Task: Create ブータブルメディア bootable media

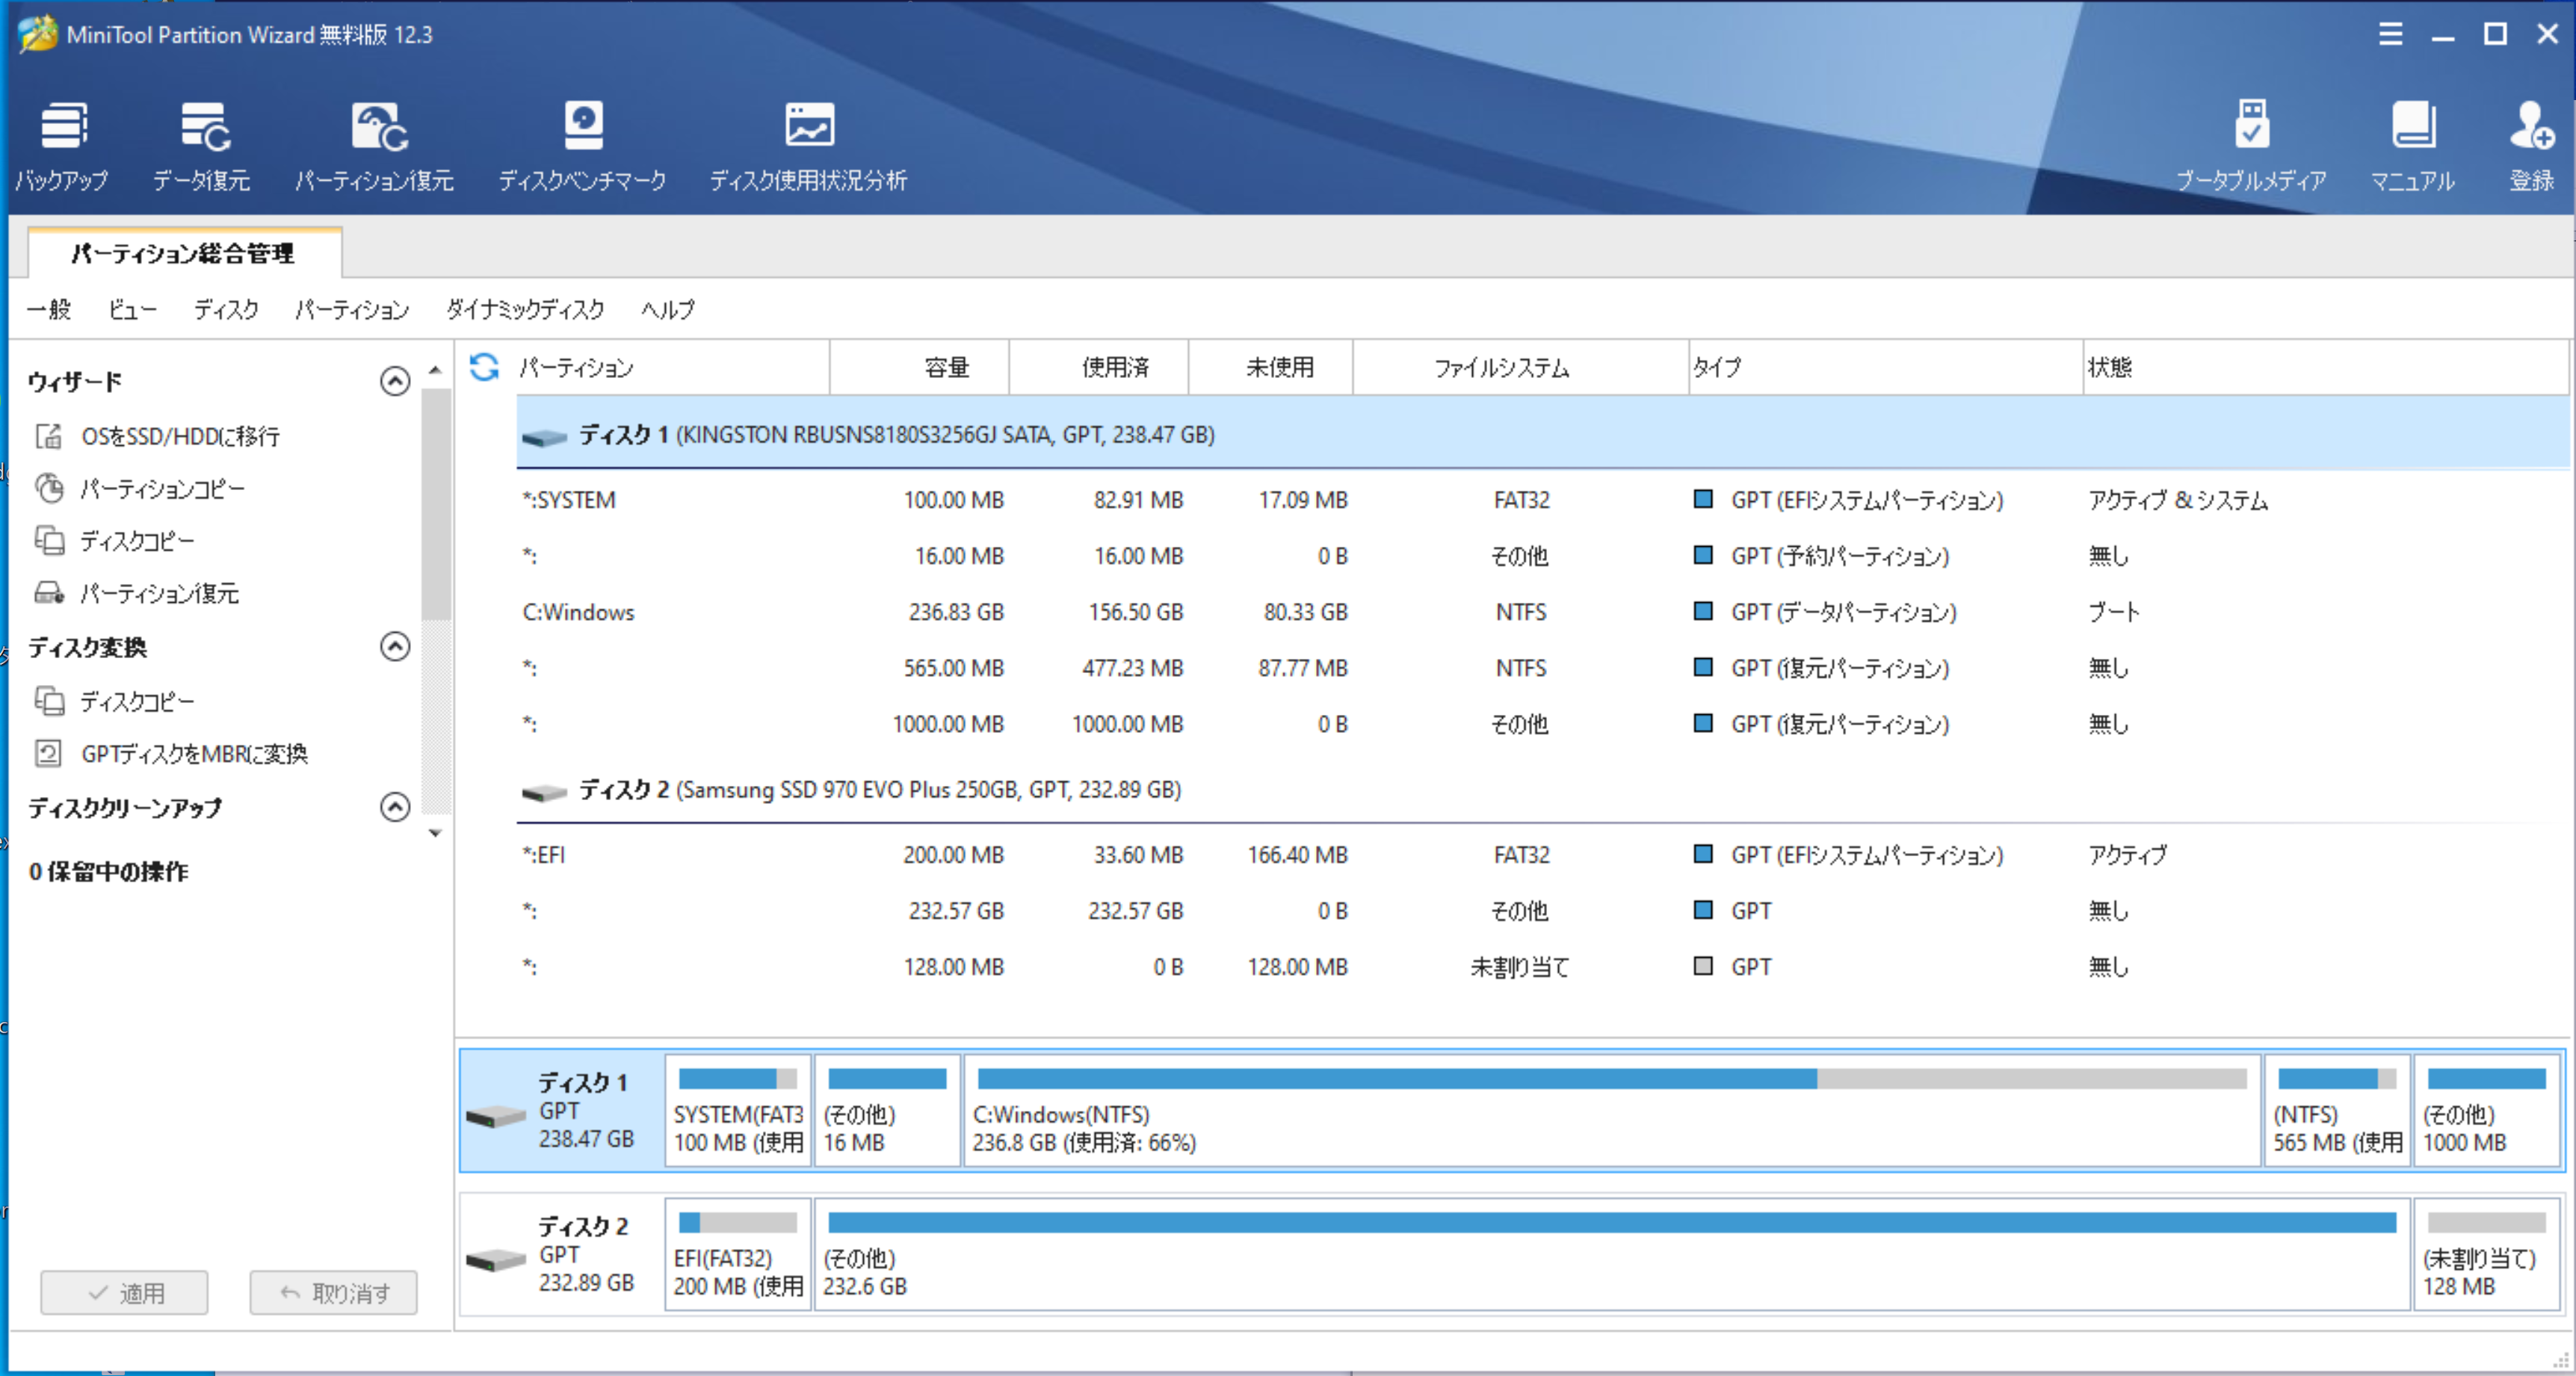Action: coord(2251,146)
